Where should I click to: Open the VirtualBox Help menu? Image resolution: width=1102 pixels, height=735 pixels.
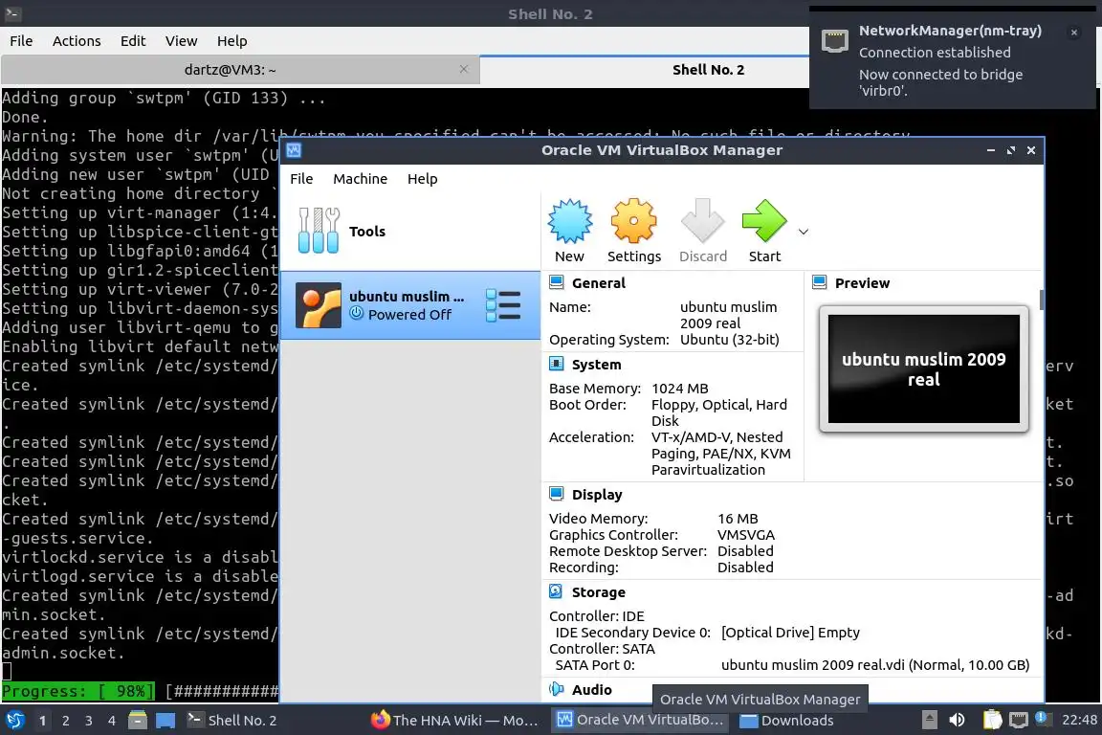[423, 179]
